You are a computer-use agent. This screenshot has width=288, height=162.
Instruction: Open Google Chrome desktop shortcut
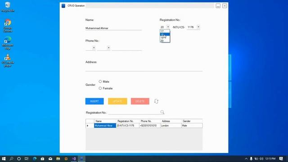click(x=8, y=26)
